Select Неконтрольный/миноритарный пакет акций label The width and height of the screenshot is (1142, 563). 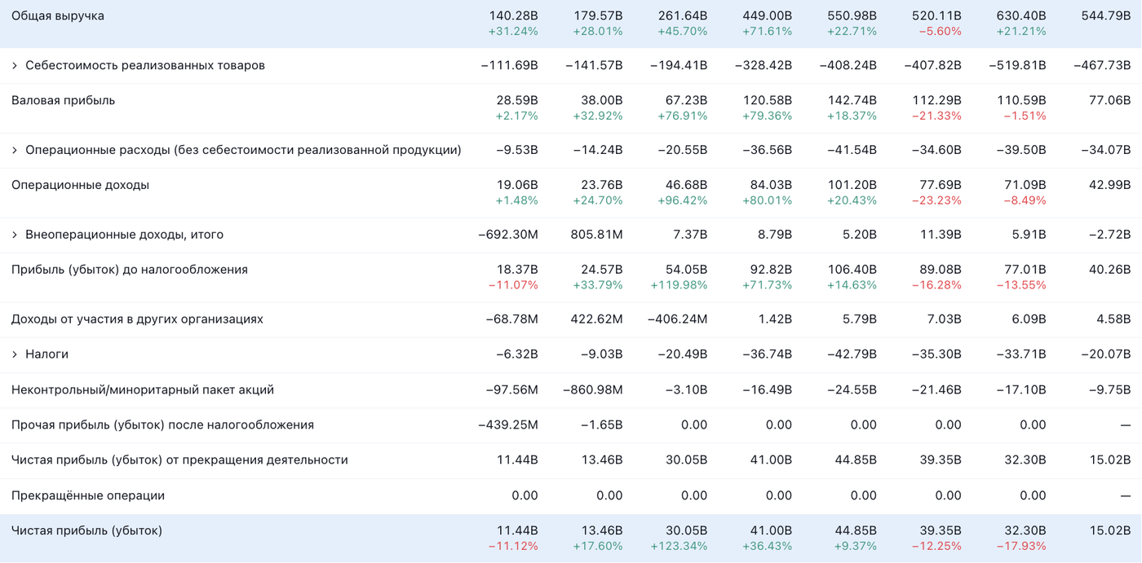click(142, 389)
